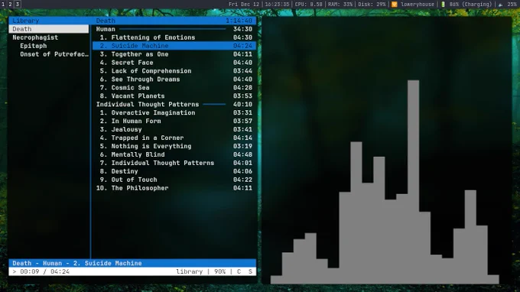Select track 'Overactive Imagination'
520x292 pixels.
pos(174,112)
